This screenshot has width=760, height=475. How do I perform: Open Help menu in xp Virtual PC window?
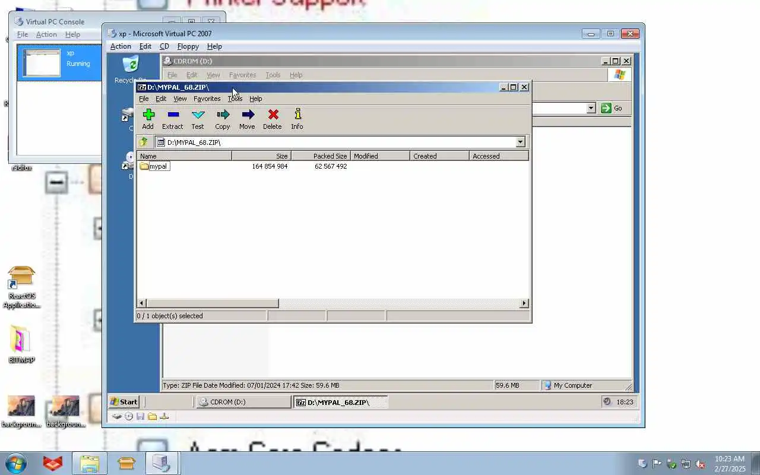coord(214,46)
